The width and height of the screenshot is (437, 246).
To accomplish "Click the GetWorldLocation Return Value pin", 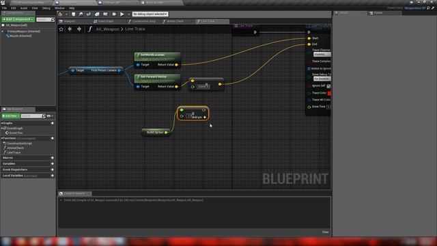I will pos(177,65).
